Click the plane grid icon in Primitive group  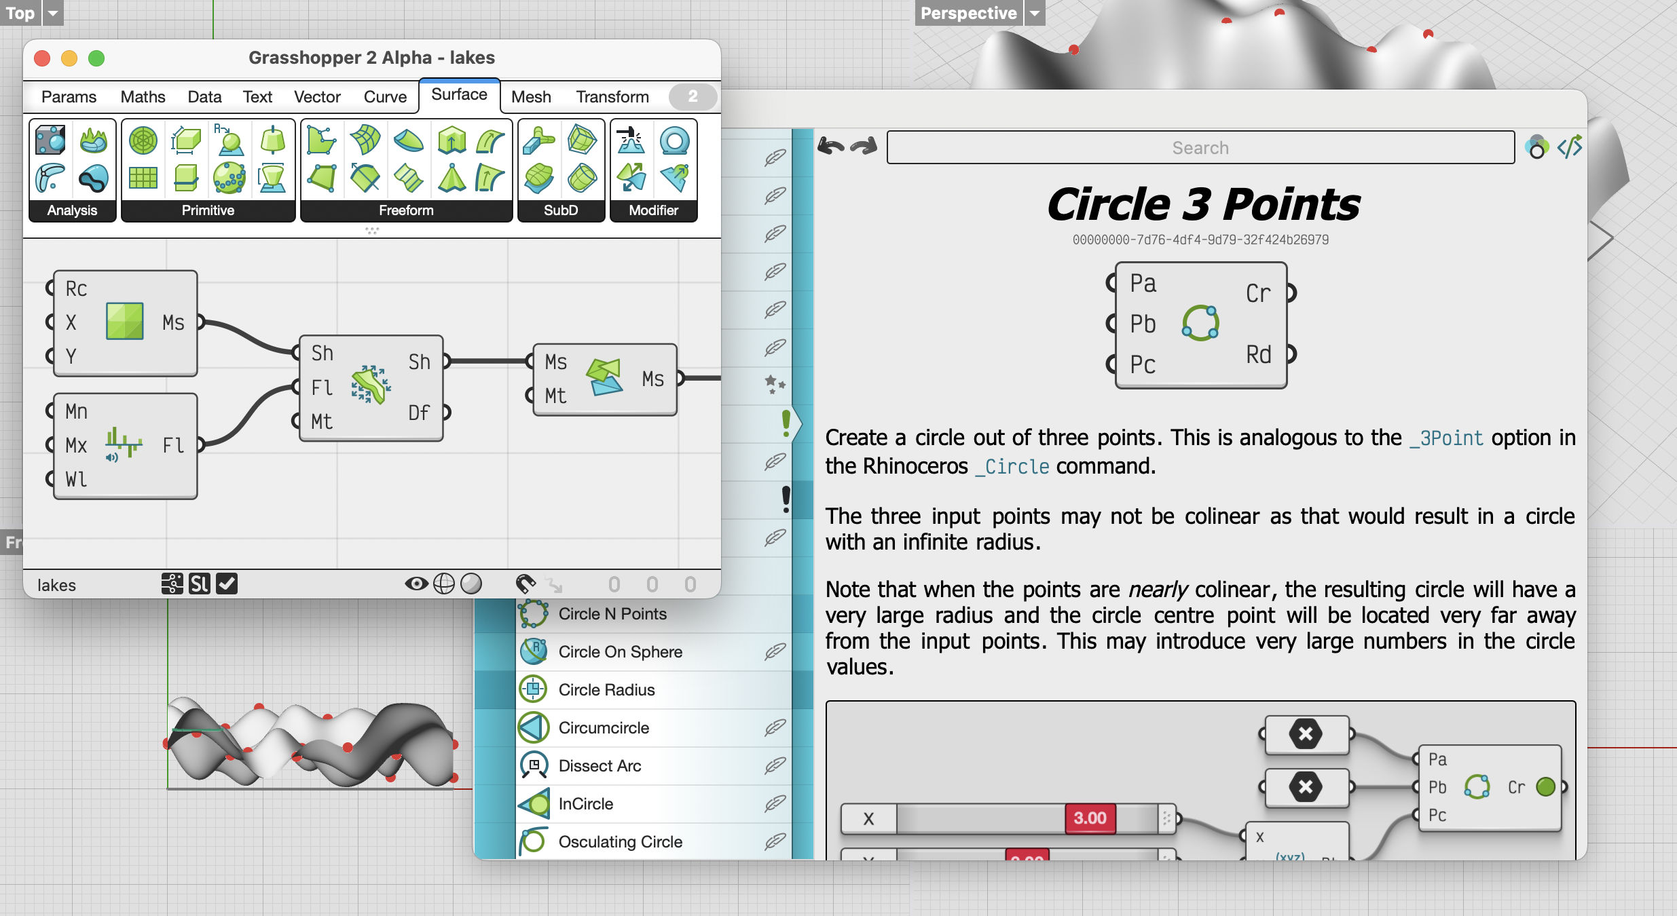tap(143, 178)
